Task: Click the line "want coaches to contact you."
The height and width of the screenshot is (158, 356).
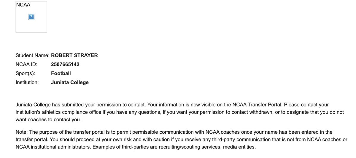Action: 48,120
